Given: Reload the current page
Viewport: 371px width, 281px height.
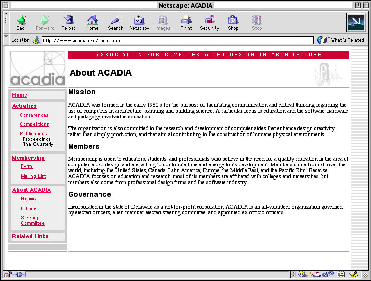Looking at the screenshot, I should coord(69,23).
